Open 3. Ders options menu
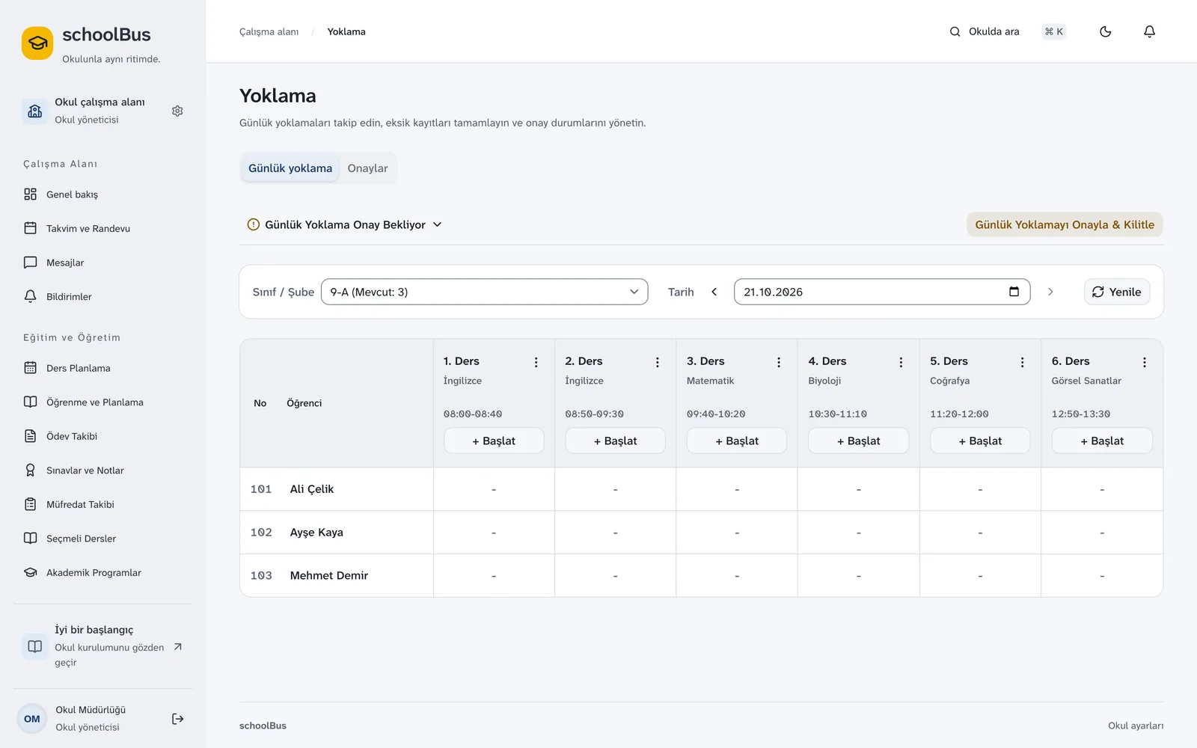This screenshot has height=748, width=1197. 779,362
